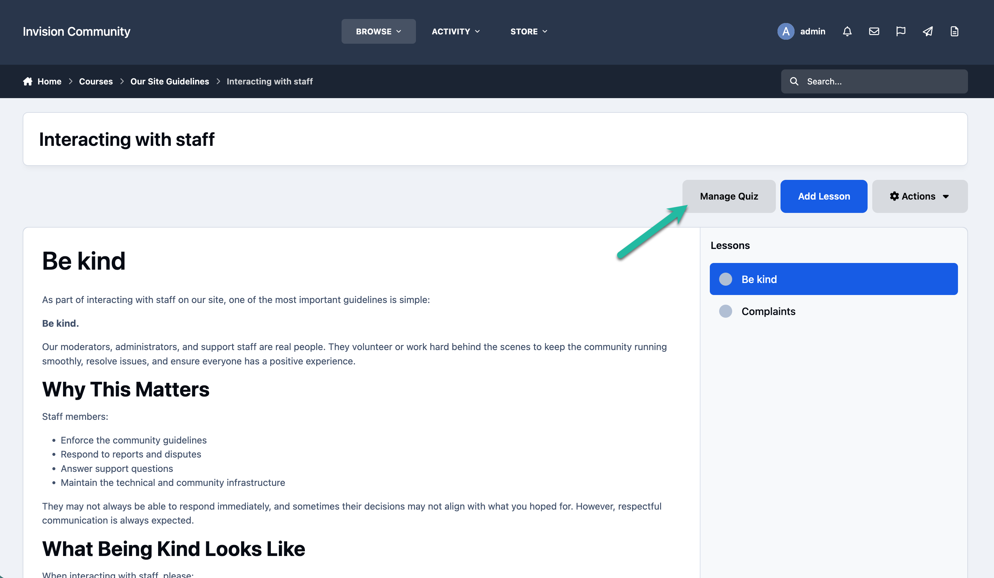
Task: Click the Interacting with staff page title
Action: coord(127,139)
